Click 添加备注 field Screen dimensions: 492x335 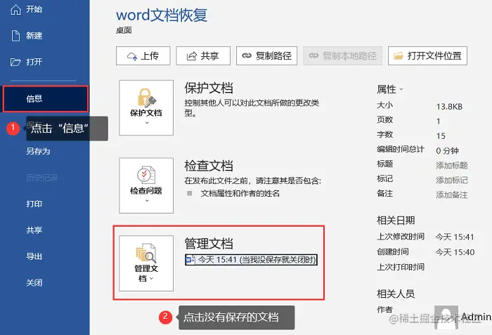[x=452, y=195]
